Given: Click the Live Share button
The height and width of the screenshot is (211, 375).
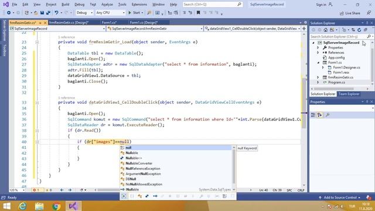Looking at the screenshot, I should [350, 13].
